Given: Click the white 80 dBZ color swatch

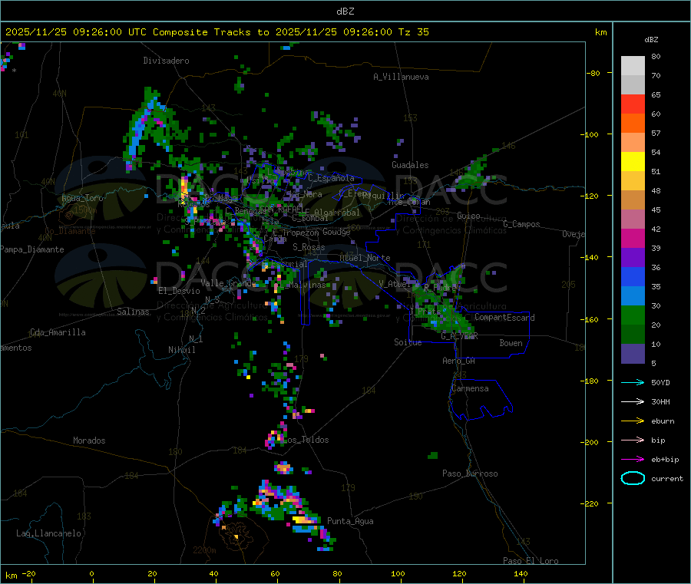Looking at the screenshot, I should (633, 66).
